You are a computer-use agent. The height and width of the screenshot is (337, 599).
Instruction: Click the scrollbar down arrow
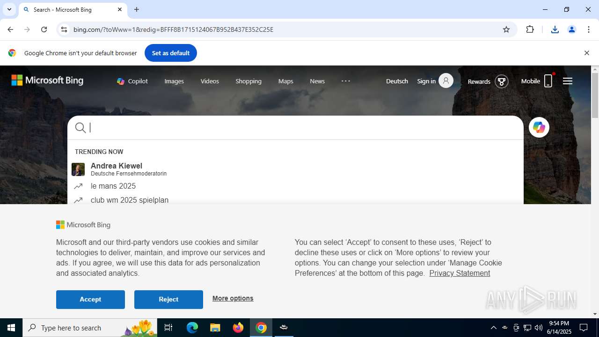pos(595,314)
